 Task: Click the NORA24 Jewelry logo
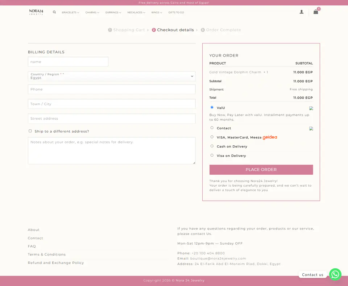[36, 12]
